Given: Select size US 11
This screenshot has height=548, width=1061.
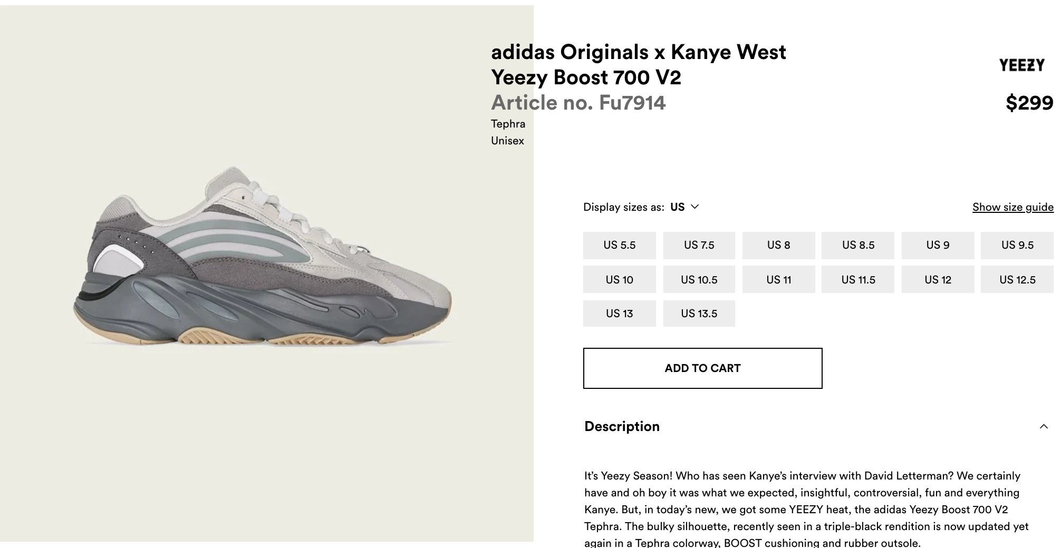Looking at the screenshot, I should click(779, 280).
